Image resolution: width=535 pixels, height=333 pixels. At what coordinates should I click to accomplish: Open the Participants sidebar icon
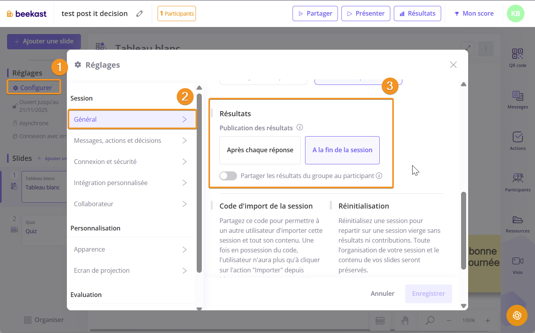pyautogui.click(x=517, y=179)
